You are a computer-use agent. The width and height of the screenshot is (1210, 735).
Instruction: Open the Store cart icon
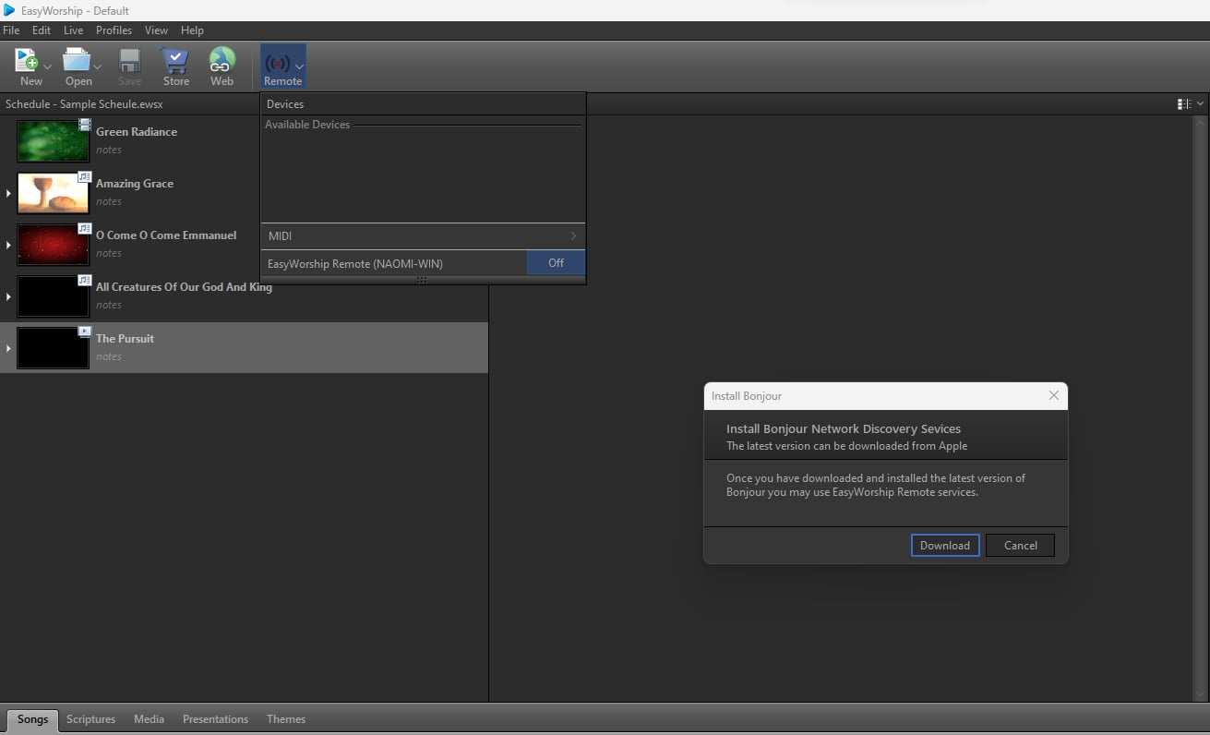point(174,61)
